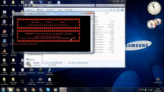Click Movie maker in the address breadcrumb
Screen dimensions: 164x92
42,5
